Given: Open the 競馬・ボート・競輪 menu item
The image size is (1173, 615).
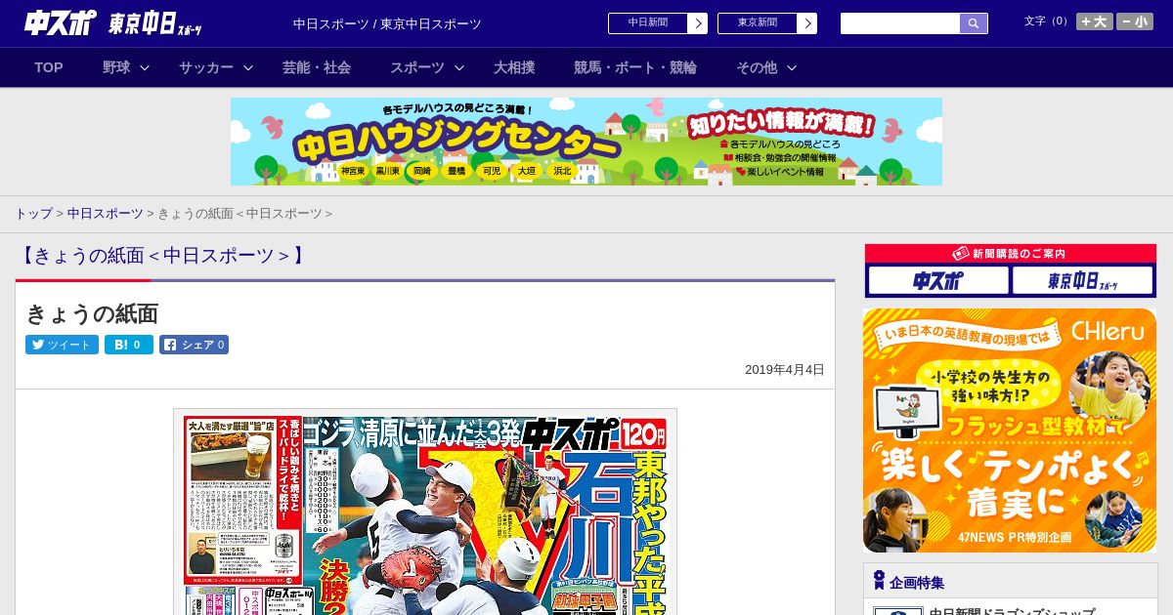Looking at the screenshot, I should pos(635,67).
